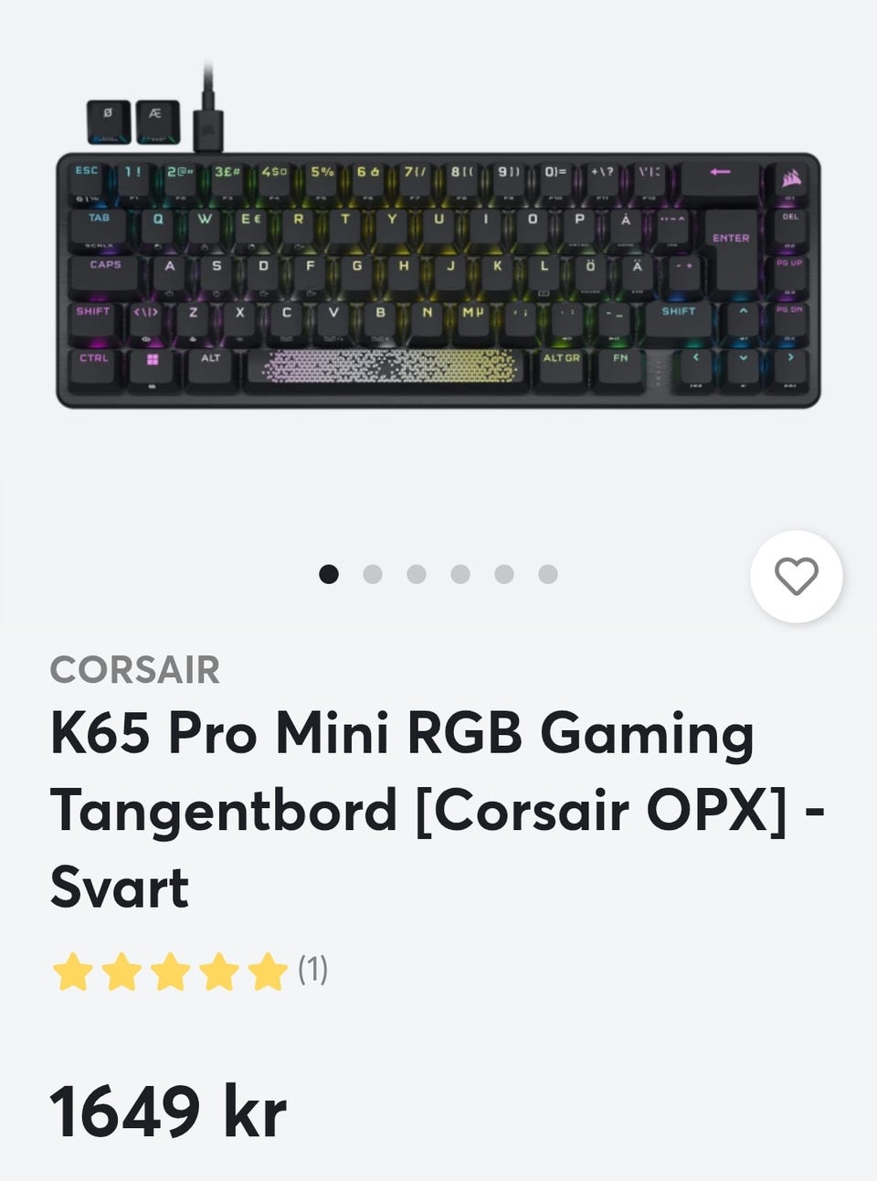Click the 1649 kr price
The height and width of the screenshot is (1181, 877).
click(x=168, y=1112)
